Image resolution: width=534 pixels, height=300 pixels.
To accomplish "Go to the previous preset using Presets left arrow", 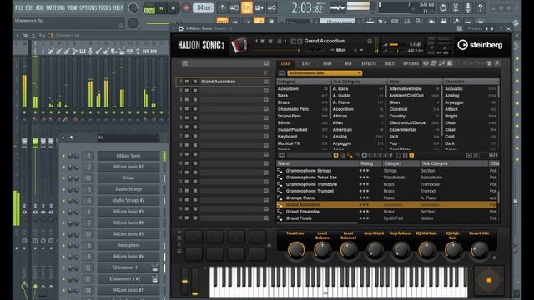I will click(486, 28).
